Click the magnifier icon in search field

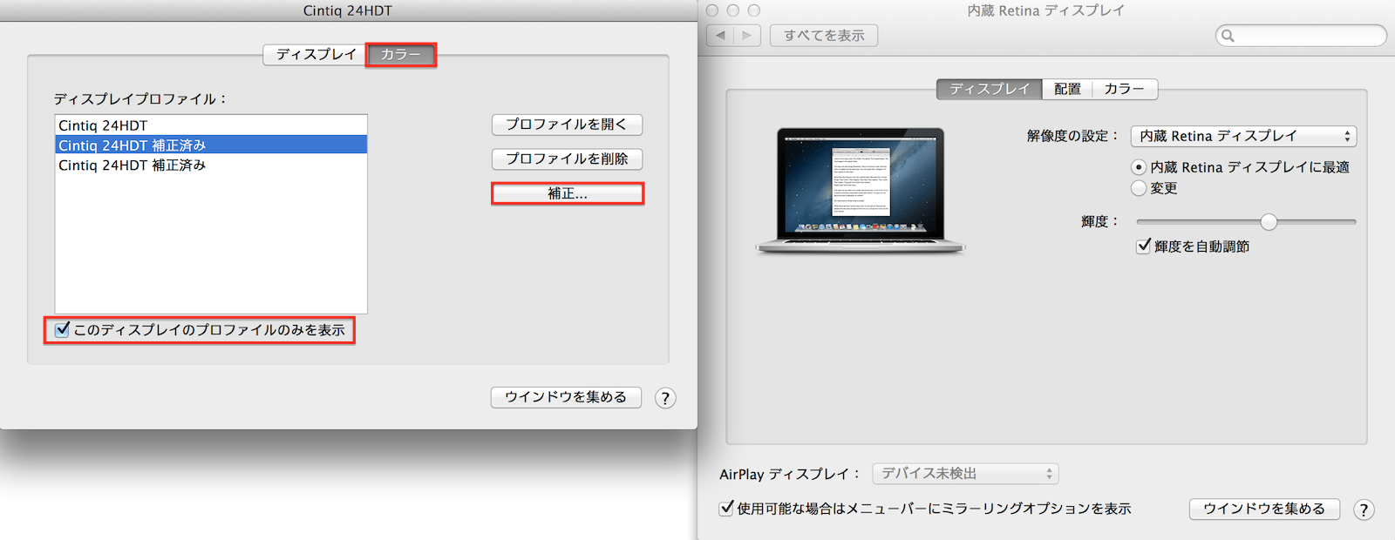(x=1228, y=36)
